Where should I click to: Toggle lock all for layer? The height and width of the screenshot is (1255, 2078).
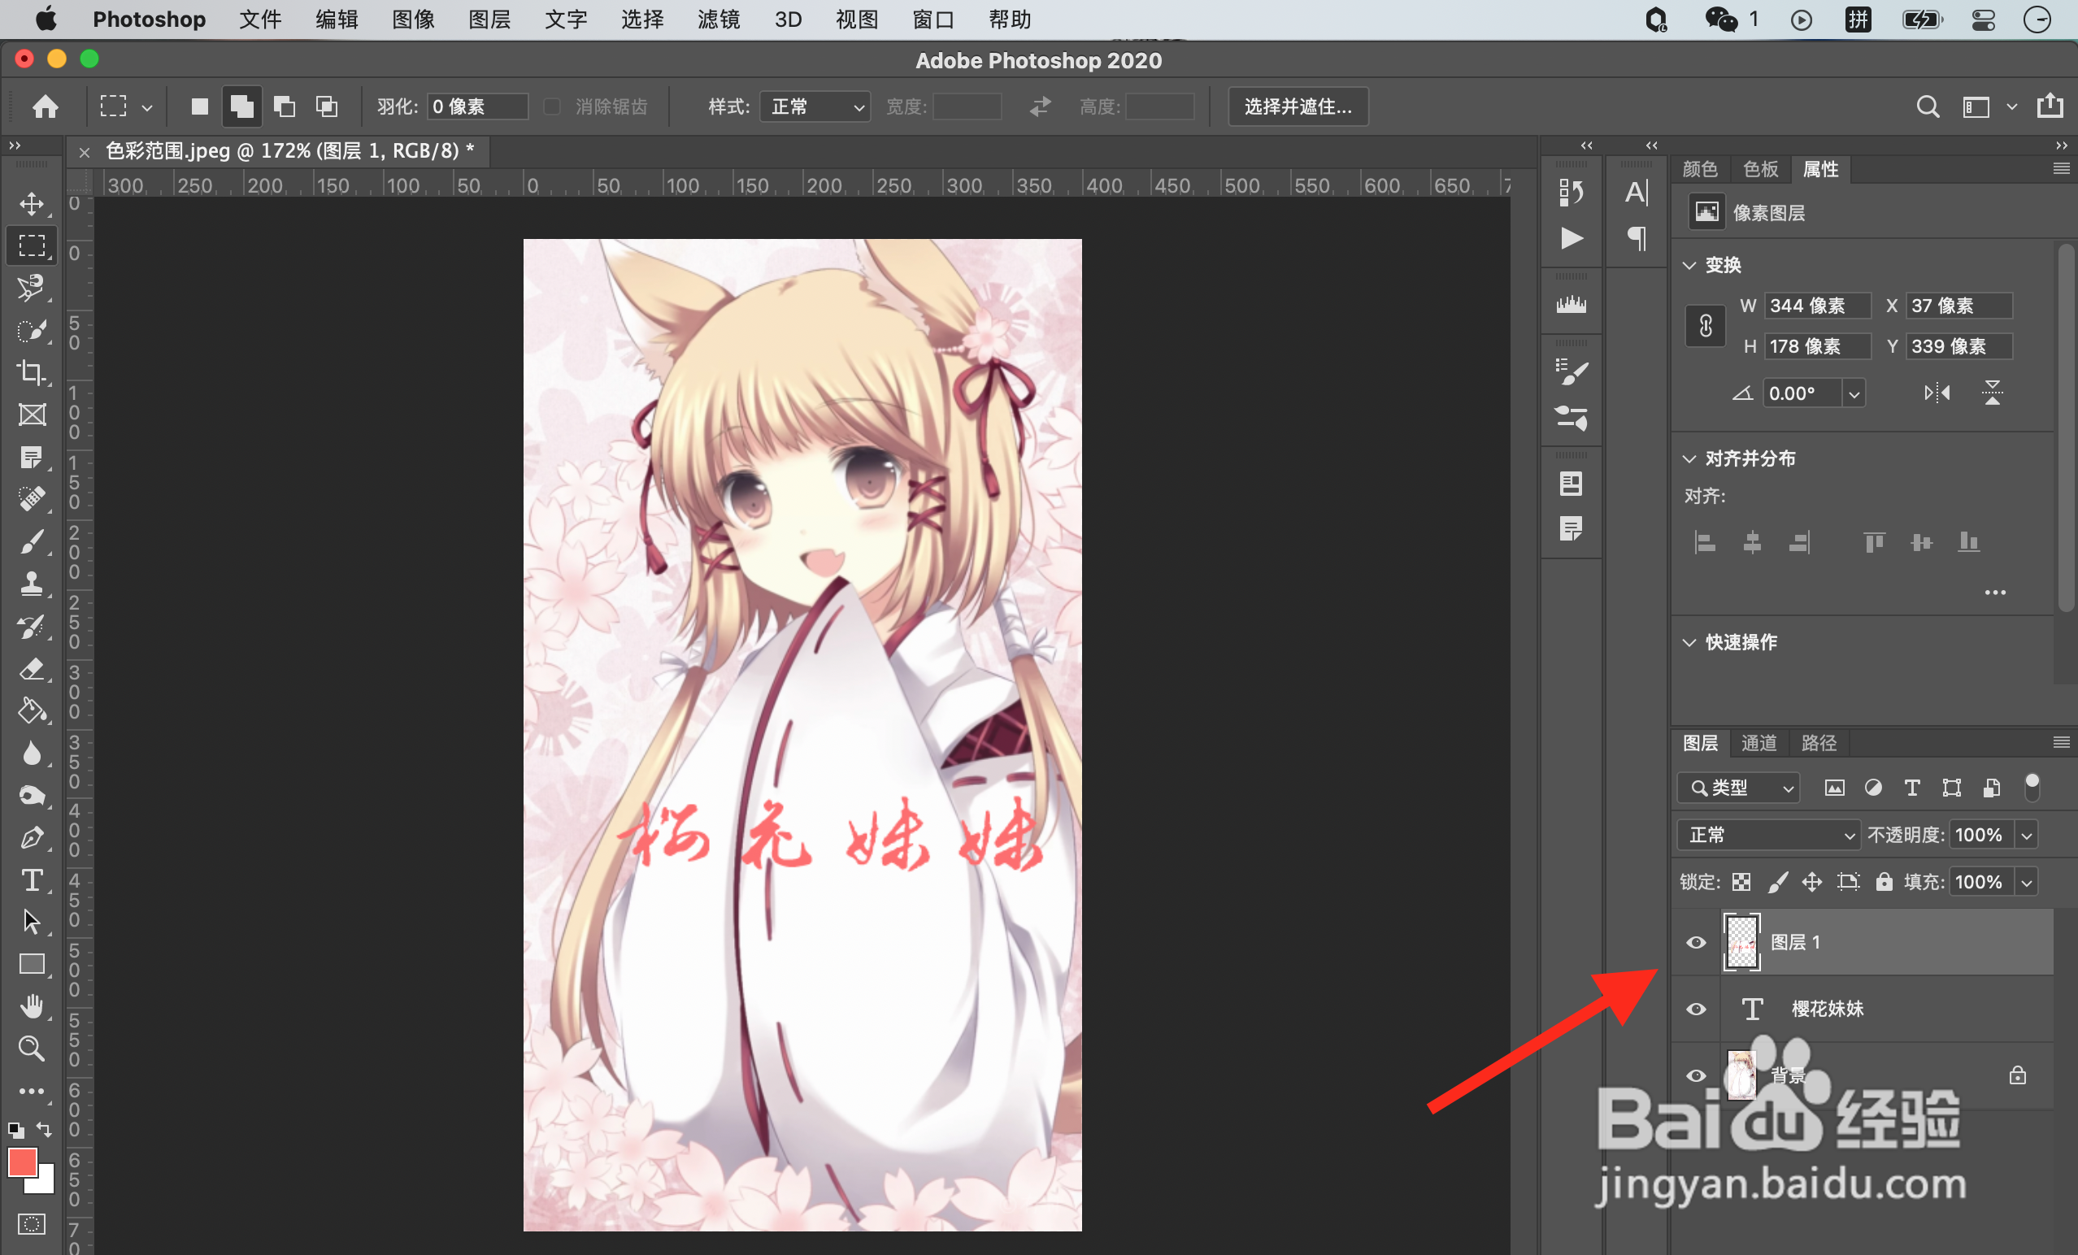[1884, 882]
